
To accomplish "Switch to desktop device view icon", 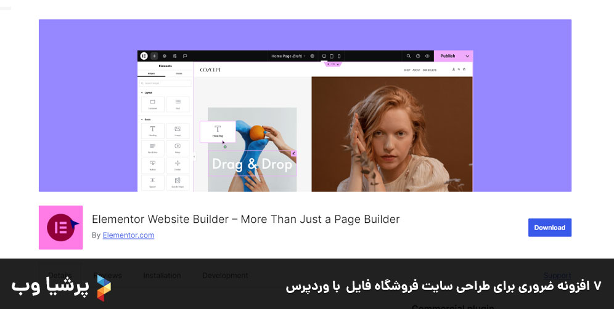I will [x=324, y=56].
